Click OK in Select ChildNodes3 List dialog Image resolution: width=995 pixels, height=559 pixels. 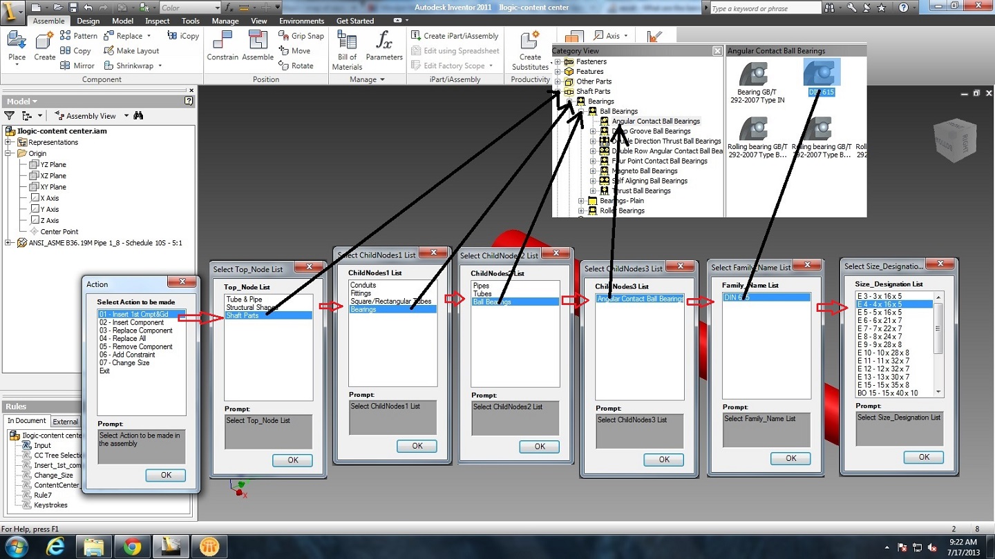click(663, 460)
